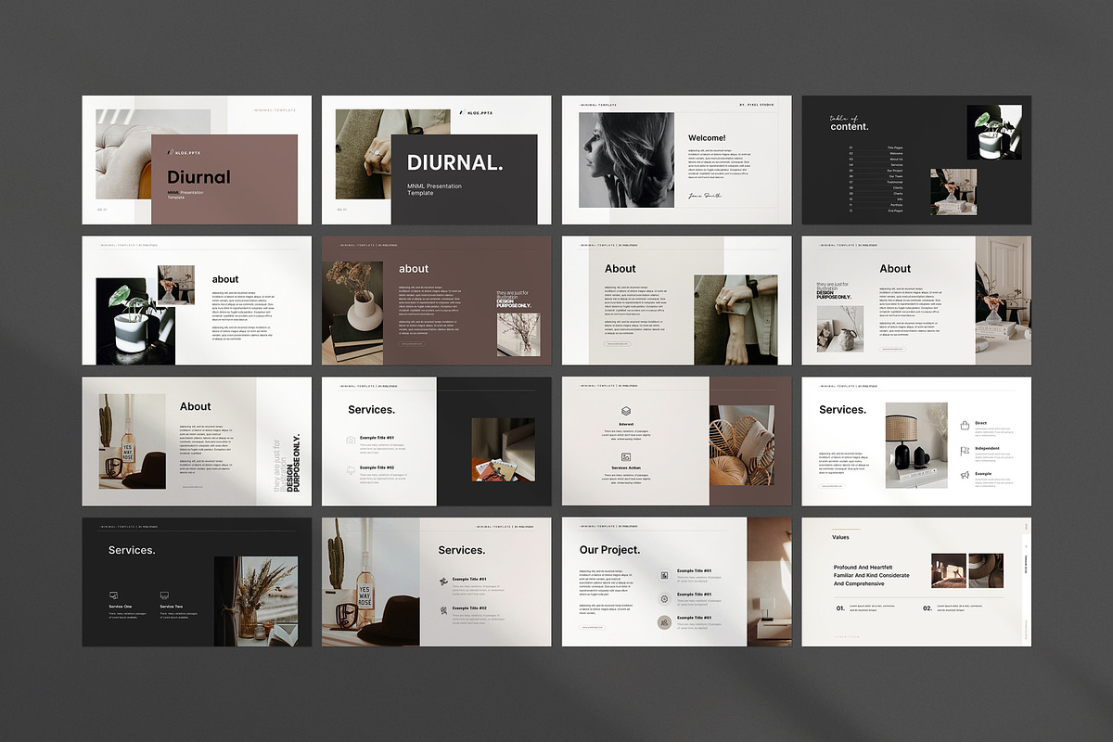The height and width of the screenshot is (742, 1113).
Task: Click the 'Service One' label
Action: click(x=122, y=607)
